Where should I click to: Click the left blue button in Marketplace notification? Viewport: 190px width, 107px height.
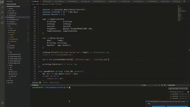pyautogui.click(x=159, y=106)
